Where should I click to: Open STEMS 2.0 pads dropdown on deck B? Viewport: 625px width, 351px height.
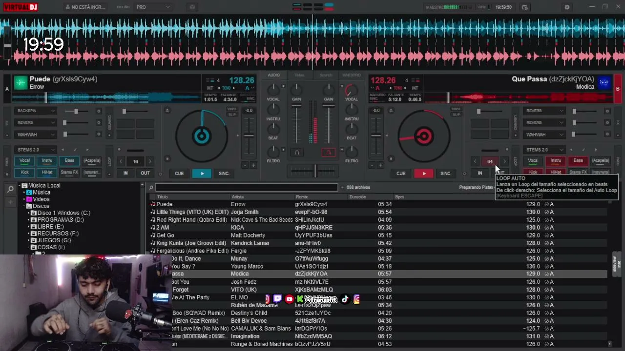(x=544, y=150)
